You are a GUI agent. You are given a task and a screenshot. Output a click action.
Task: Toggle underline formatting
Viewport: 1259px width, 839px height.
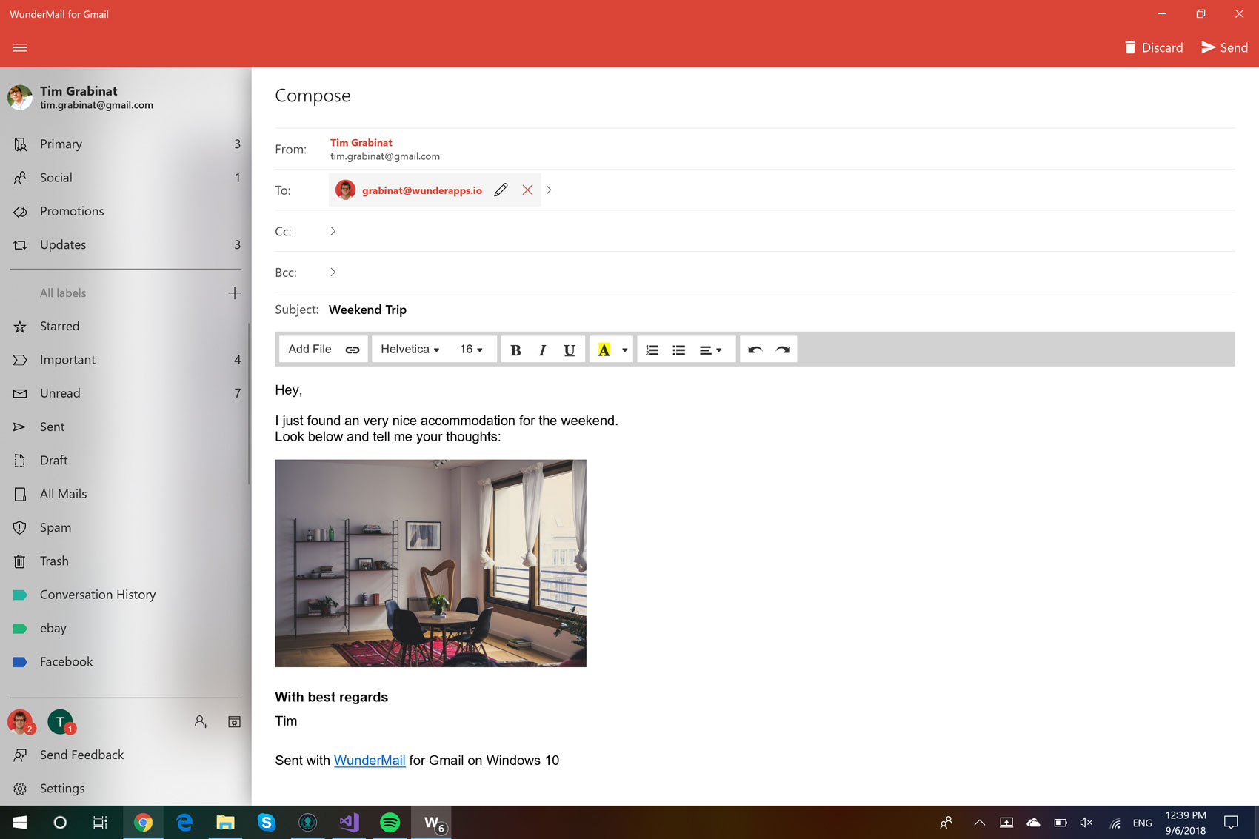coord(569,350)
